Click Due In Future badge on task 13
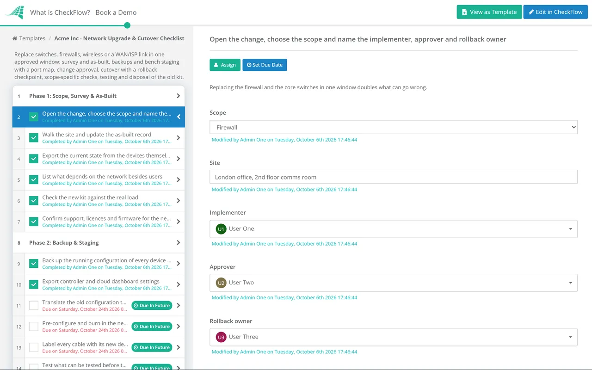This screenshot has height=370, width=592. point(152,347)
